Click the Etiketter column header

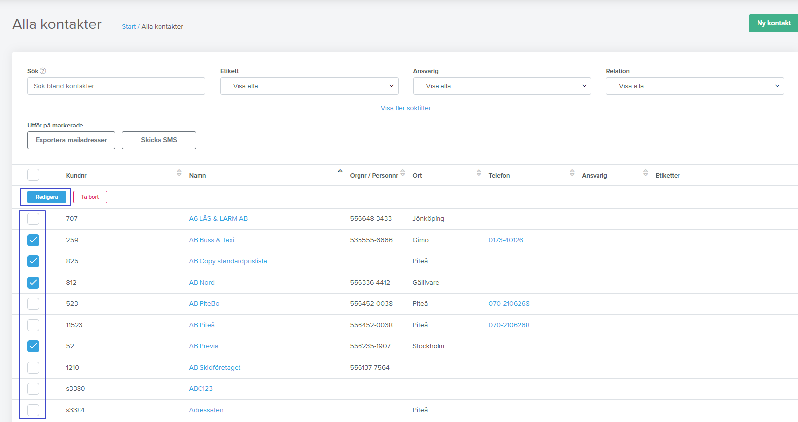point(668,176)
